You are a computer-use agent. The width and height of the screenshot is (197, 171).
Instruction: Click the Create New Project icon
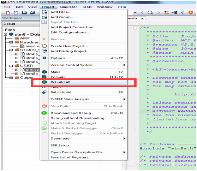tap(44, 46)
